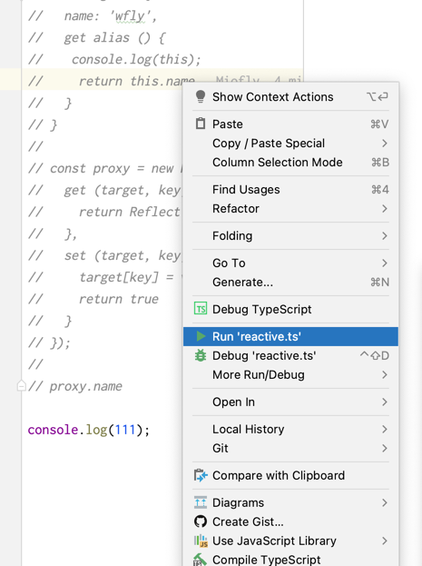Open Copy / Paste Special
Image resolution: width=422 pixels, height=566 pixels.
pos(290,144)
